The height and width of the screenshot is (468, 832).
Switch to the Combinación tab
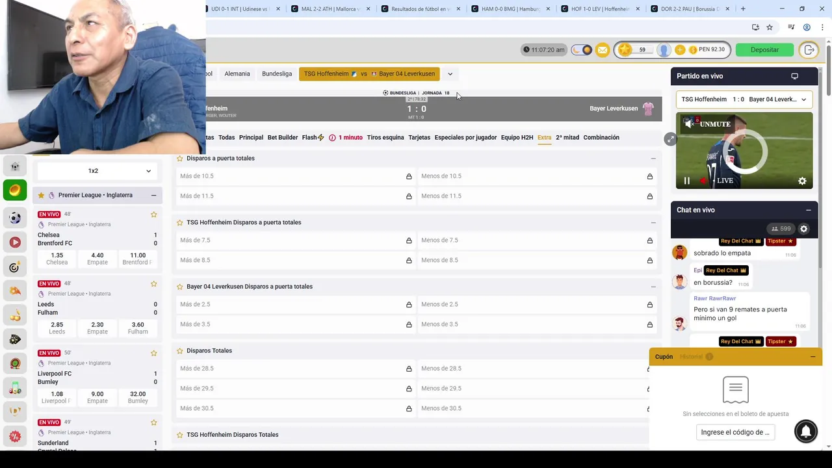point(601,138)
